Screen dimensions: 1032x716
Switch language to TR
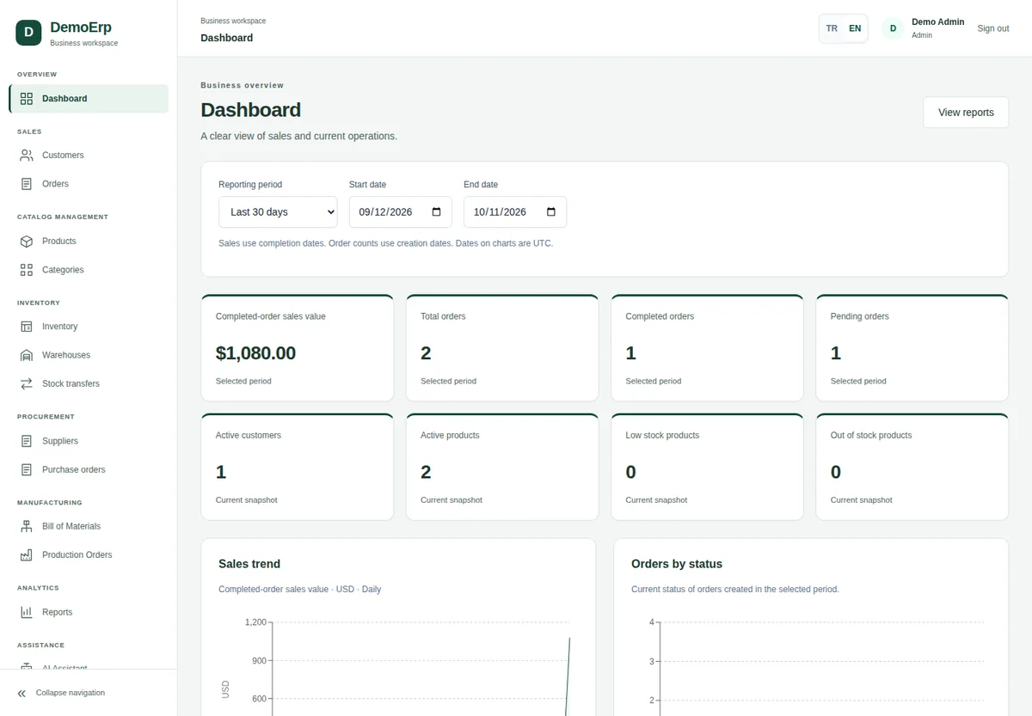coord(832,28)
